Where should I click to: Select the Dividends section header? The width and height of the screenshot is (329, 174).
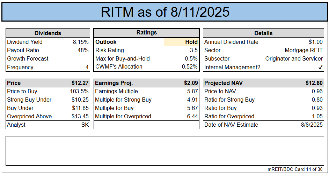coord(47,33)
